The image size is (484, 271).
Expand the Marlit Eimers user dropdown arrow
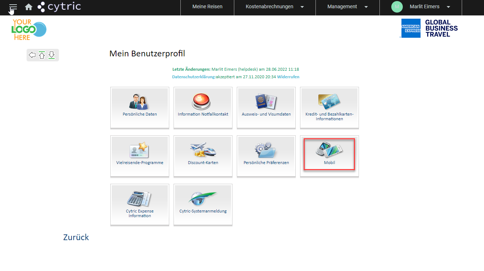click(448, 7)
